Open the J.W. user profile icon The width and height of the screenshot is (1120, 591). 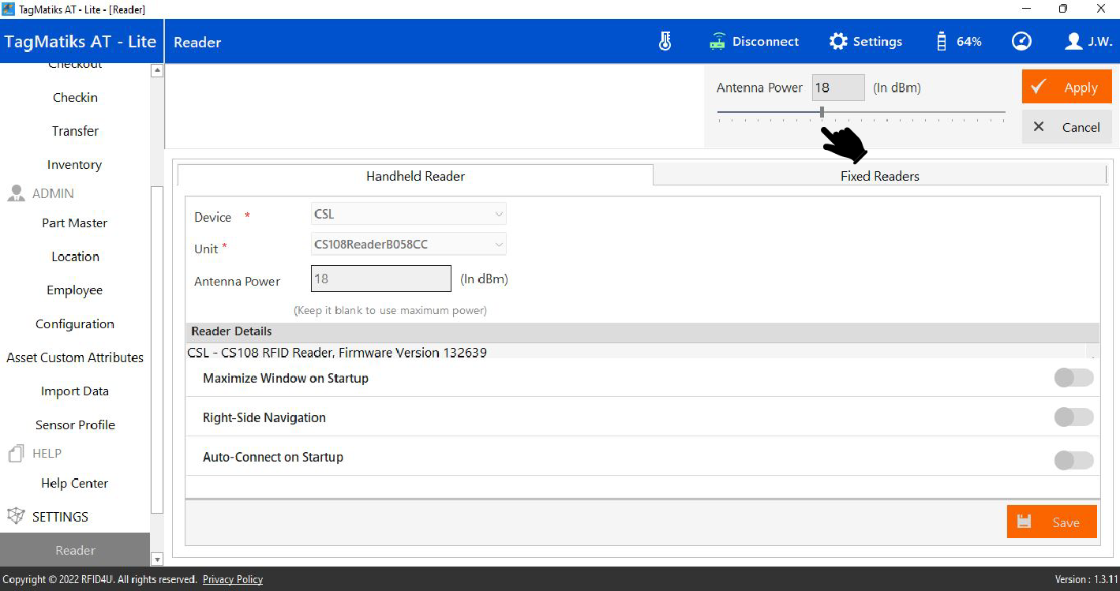[1073, 42]
